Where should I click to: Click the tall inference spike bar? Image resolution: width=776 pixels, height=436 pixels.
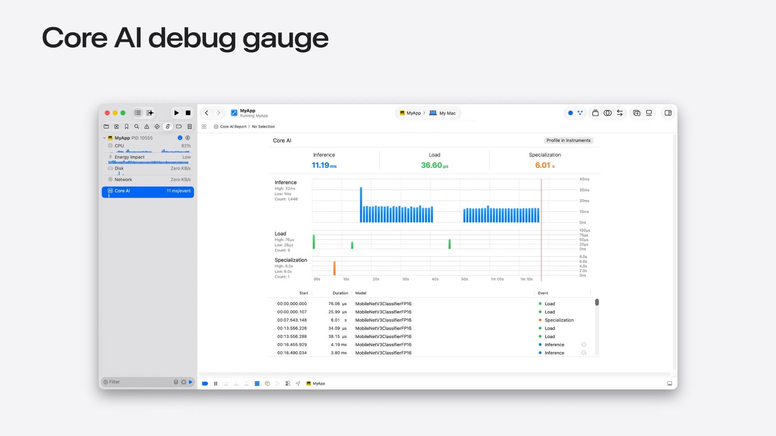(x=361, y=205)
